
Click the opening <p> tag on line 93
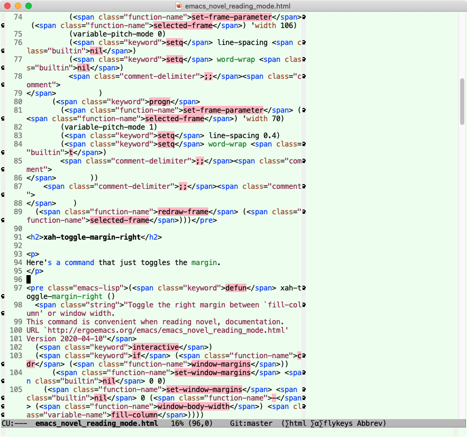[x=33, y=254]
